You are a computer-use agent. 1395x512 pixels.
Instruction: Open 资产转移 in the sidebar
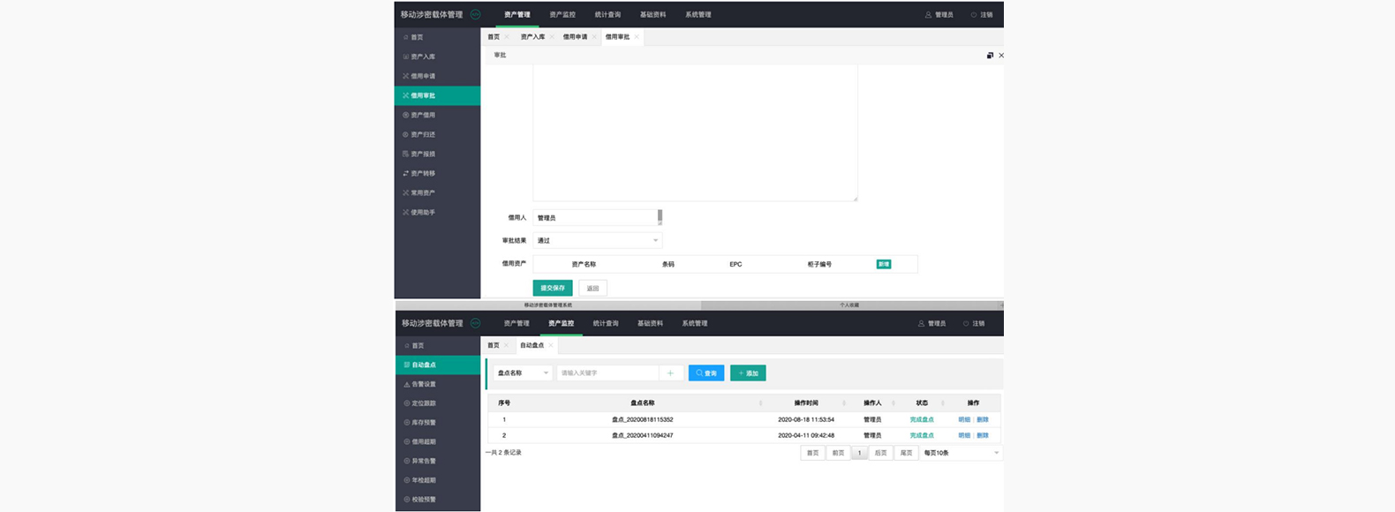tap(422, 173)
